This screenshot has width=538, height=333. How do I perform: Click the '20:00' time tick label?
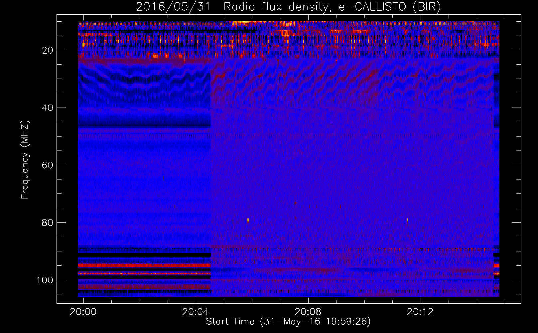(83, 312)
